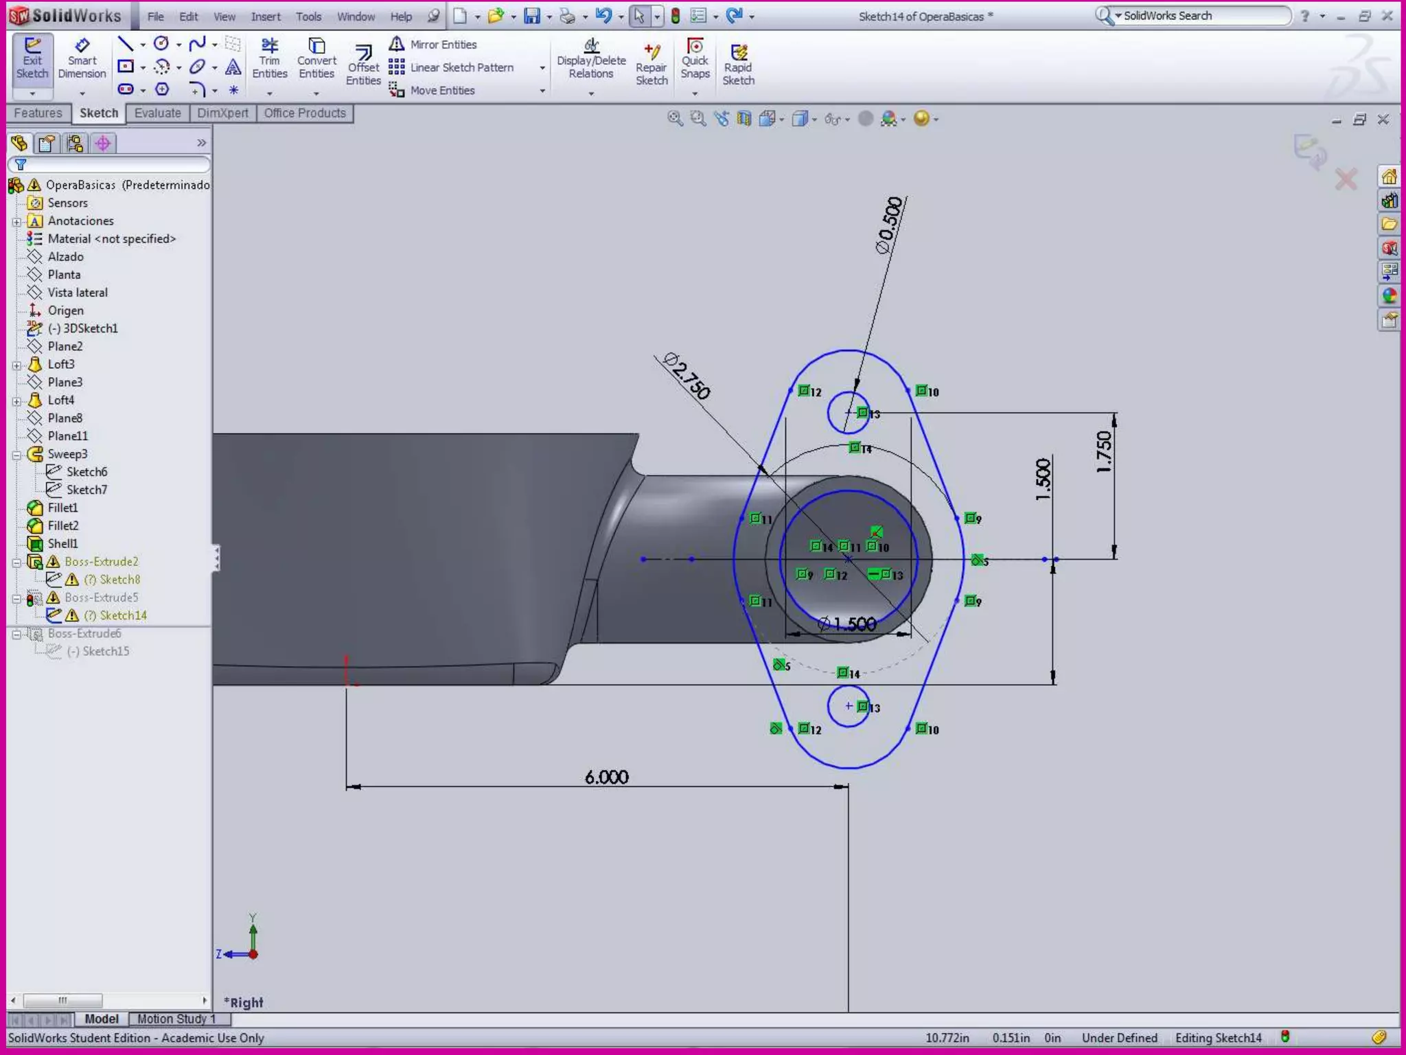Open the Insert menu
The width and height of the screenshot is (1406, 1055).
tap(265, 16)
